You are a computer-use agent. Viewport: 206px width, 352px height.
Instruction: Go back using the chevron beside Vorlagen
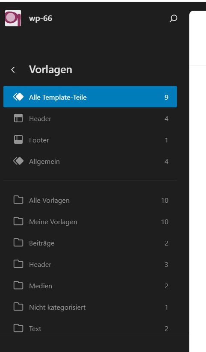click(x=13, y=70)
